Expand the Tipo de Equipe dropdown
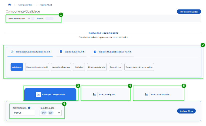This screenshot has width=206, height=126. pyautogui.click(x=59, y=113)
